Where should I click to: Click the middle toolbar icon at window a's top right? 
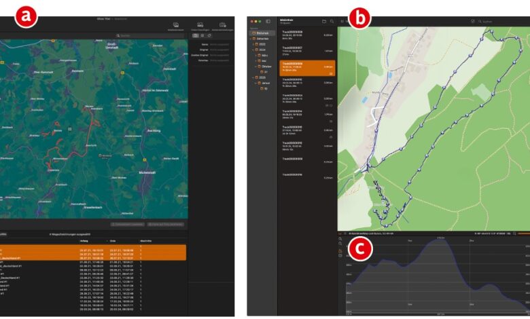[200, 26]
